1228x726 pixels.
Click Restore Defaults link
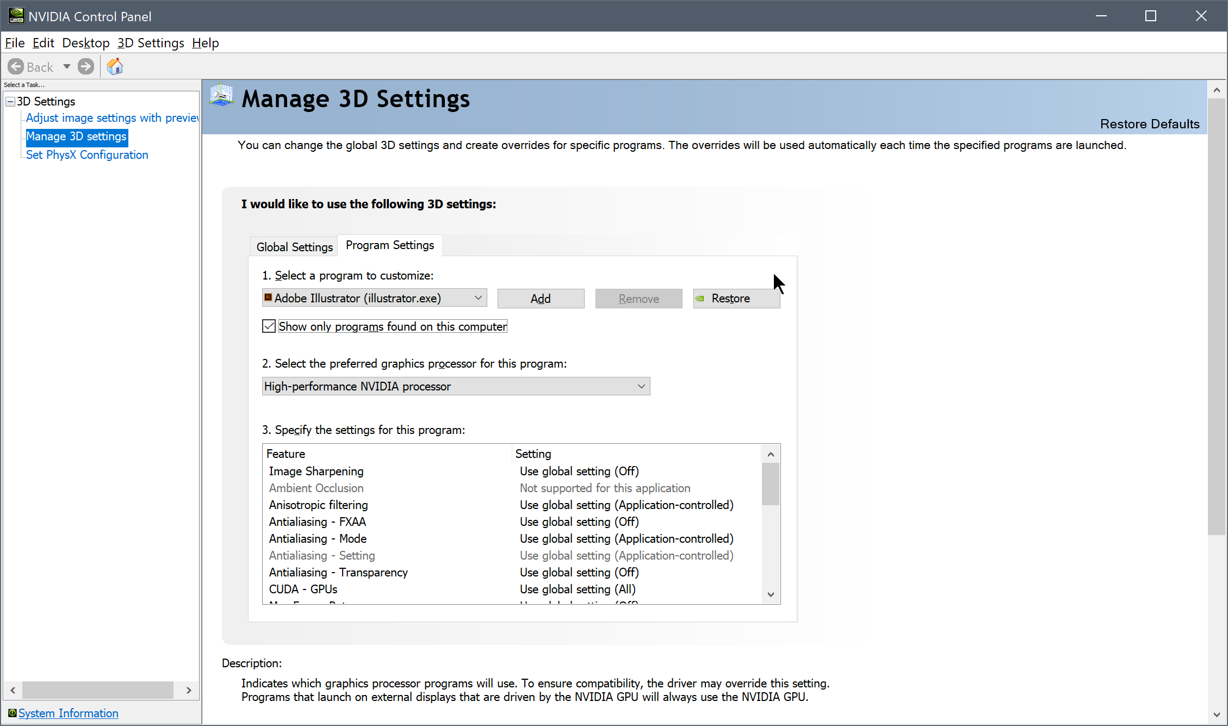(1149, 124)
